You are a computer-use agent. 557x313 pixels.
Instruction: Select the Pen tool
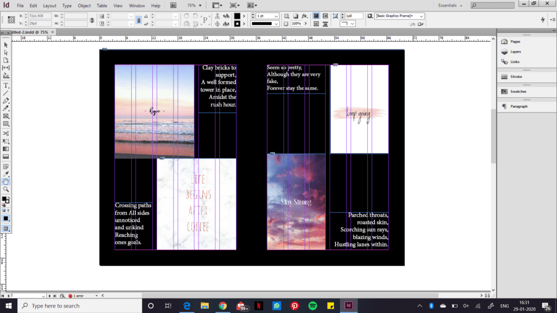click(x=6, y=101)
